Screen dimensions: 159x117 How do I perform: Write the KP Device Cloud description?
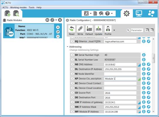(148, 79)
